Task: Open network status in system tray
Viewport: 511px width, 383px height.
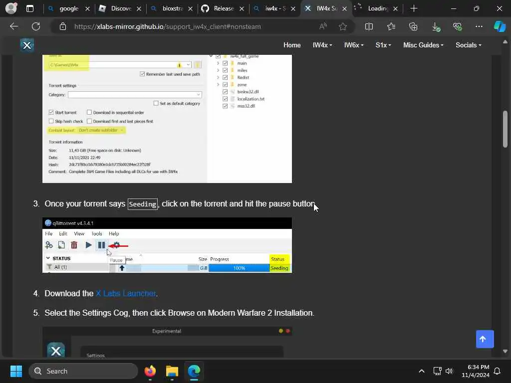Action: (x=437, y=371)
